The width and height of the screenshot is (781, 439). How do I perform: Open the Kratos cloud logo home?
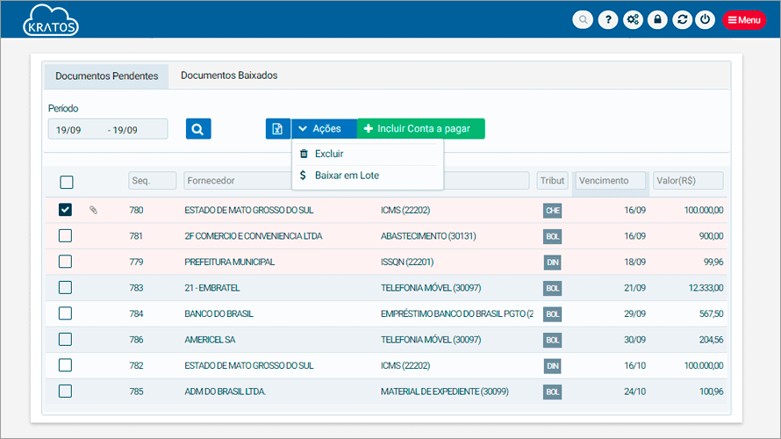(x=51, y=20)
